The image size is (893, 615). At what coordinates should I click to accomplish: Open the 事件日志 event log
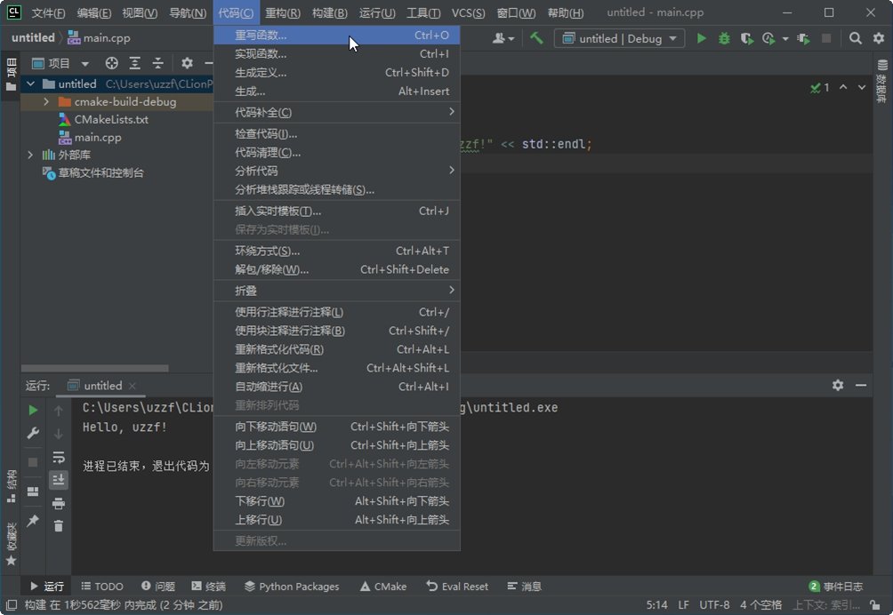pos(835,586)
